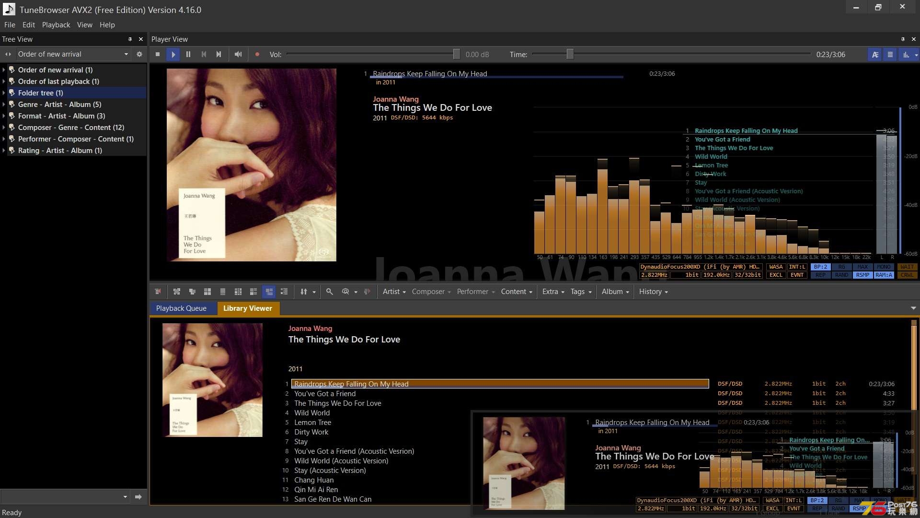Select Format - Artist - Album (3) entry

tap(61, 116)
